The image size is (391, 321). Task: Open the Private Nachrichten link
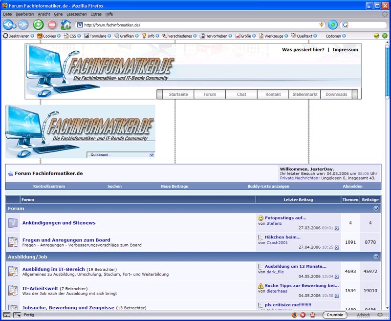(299, 178)
